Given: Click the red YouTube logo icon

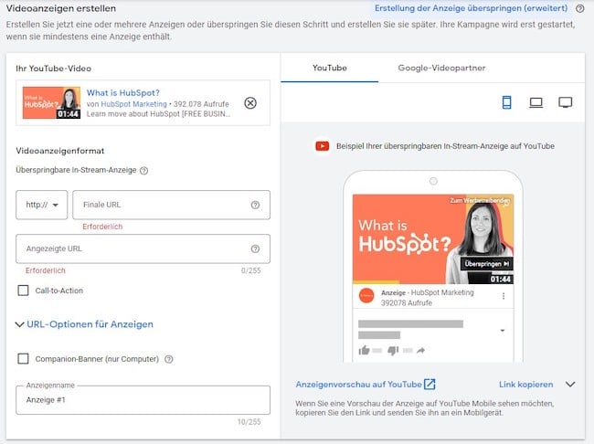Looking at the screenshot, I should click(323, 146).
